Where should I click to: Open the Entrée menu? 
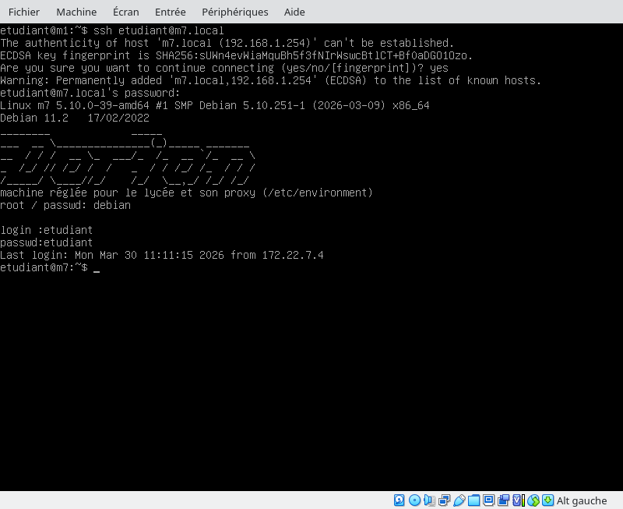click(x=170, y=12)
